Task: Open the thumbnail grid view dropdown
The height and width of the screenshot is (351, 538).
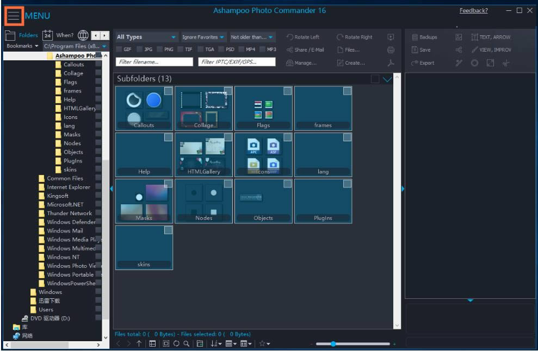Action: tap(246, 343)
